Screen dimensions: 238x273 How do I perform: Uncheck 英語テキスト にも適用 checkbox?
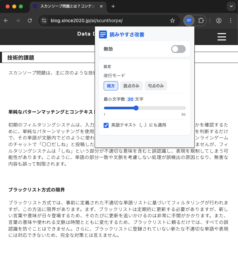[106, 125]
